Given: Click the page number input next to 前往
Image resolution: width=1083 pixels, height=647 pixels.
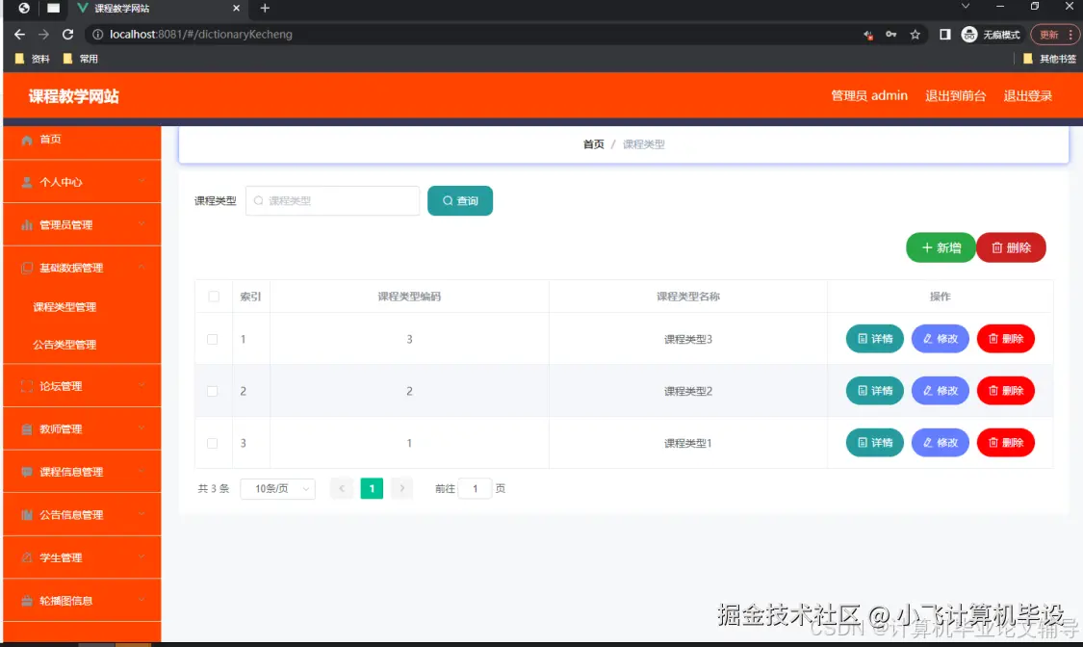Looking at the screenshot, I should tap(475, 488).
